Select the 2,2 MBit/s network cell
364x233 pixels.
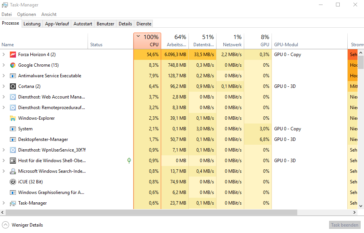pyautogui.click(x=230, y=55)
